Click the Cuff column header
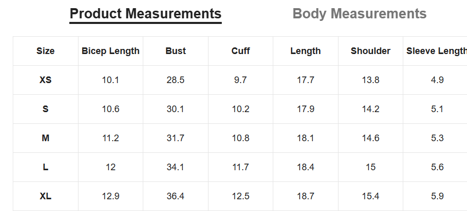Viewport: 467px width, 211px height. point(240,51)
